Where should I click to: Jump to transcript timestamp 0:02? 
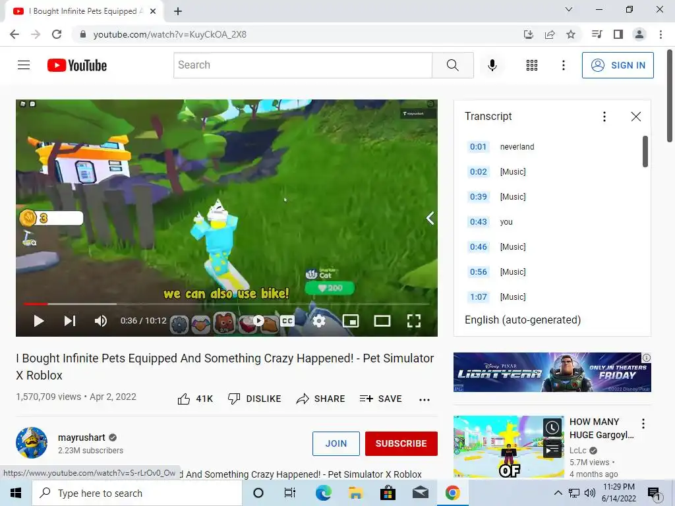479,172
